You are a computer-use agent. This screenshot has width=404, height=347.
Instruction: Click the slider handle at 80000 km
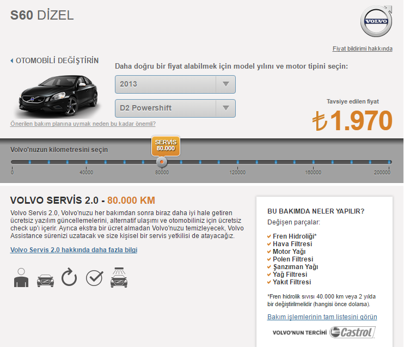(x=162, y=162)
